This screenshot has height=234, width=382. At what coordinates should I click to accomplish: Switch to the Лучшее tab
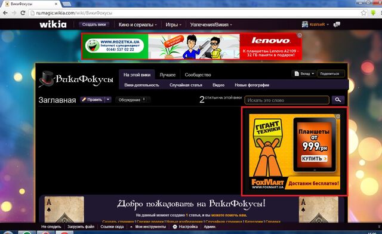(168, 75)
